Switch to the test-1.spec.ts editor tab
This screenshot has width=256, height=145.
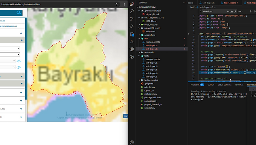pyautogui.click(x=229, y=3)
